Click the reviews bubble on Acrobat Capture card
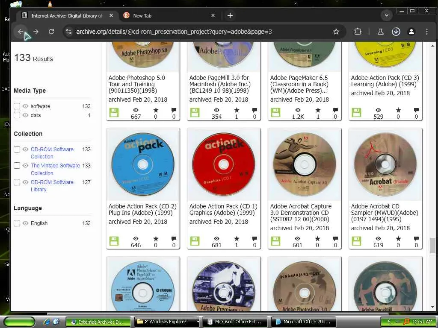This screenshot has height=328, width=438. 335,238
